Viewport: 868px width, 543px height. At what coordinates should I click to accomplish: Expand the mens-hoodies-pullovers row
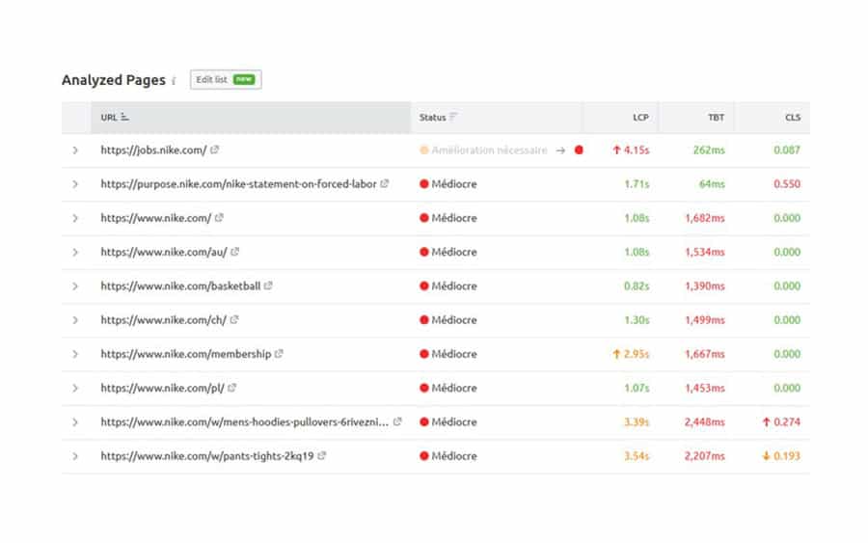(x=75, y=421)
